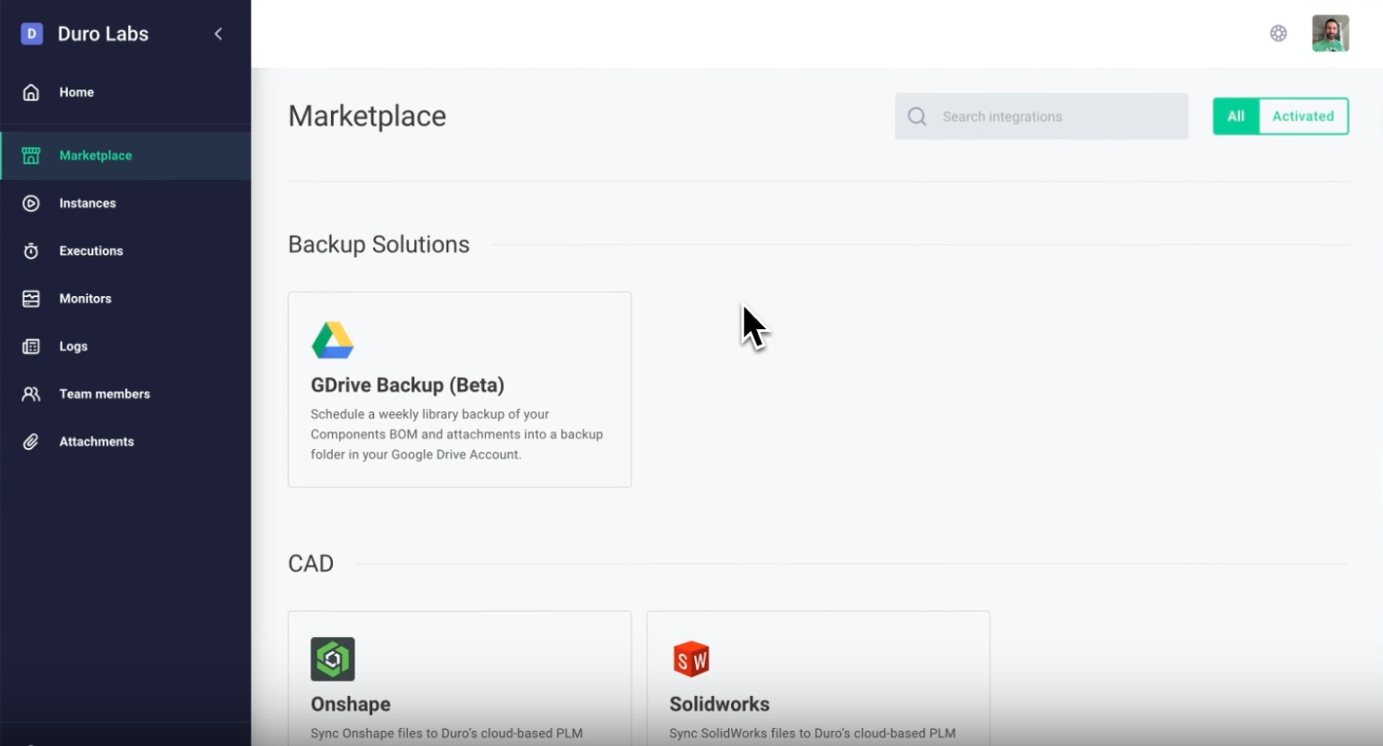Open the user profile avatar
The image size is (1383, 746).
click(x=1330, y=34)
